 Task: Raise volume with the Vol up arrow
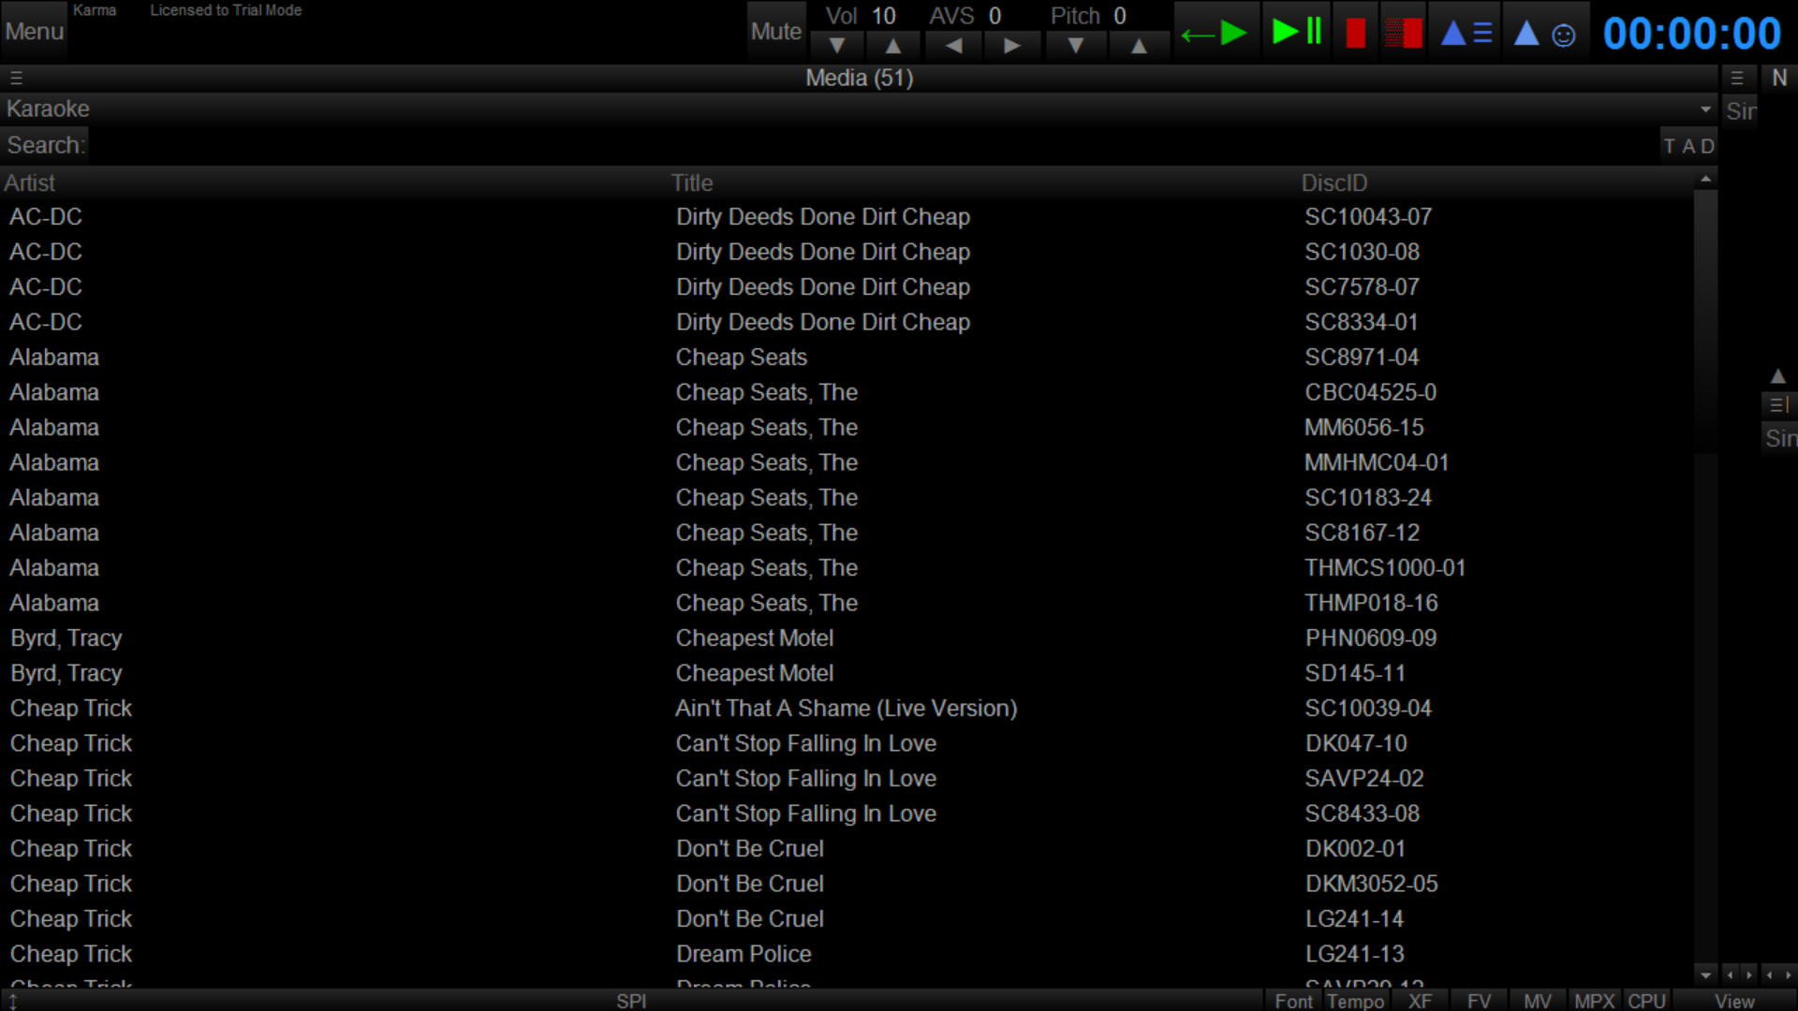tap(893, 46)
